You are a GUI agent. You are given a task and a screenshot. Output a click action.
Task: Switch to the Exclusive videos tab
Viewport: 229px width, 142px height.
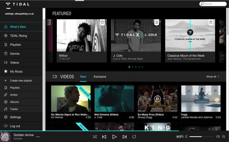coord(100,76)
